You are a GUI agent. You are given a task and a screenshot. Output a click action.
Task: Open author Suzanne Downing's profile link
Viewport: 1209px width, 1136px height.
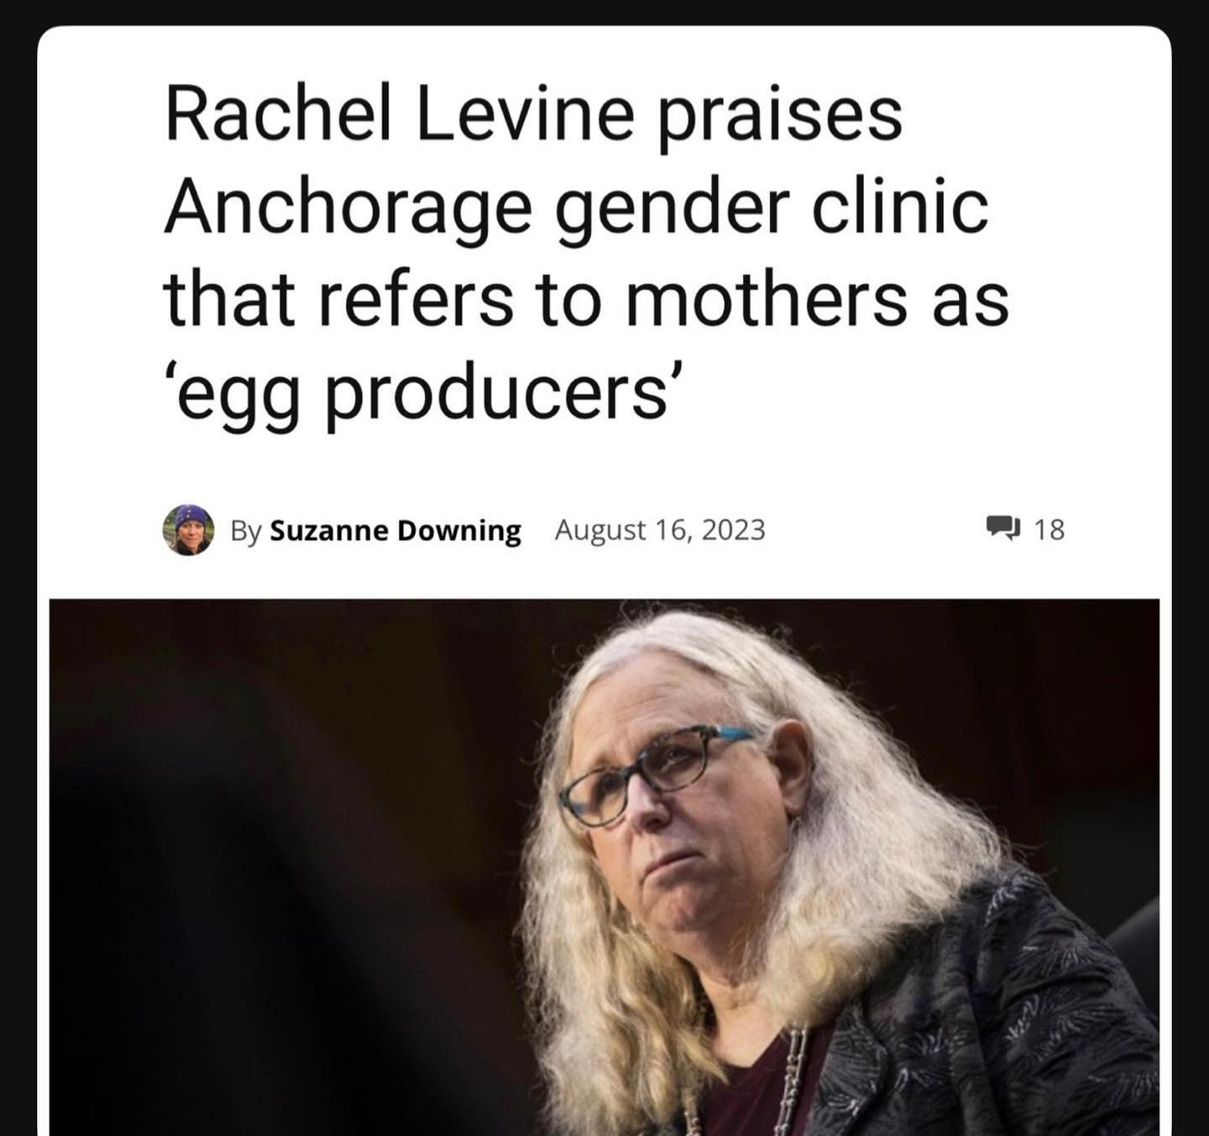pos(395,531)
